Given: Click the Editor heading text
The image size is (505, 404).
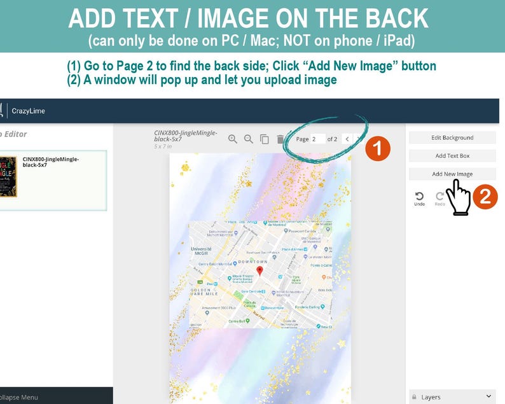Looking at the screenshot, I should click(14, 134).
